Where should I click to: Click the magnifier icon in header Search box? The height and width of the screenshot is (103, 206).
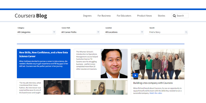174,16
